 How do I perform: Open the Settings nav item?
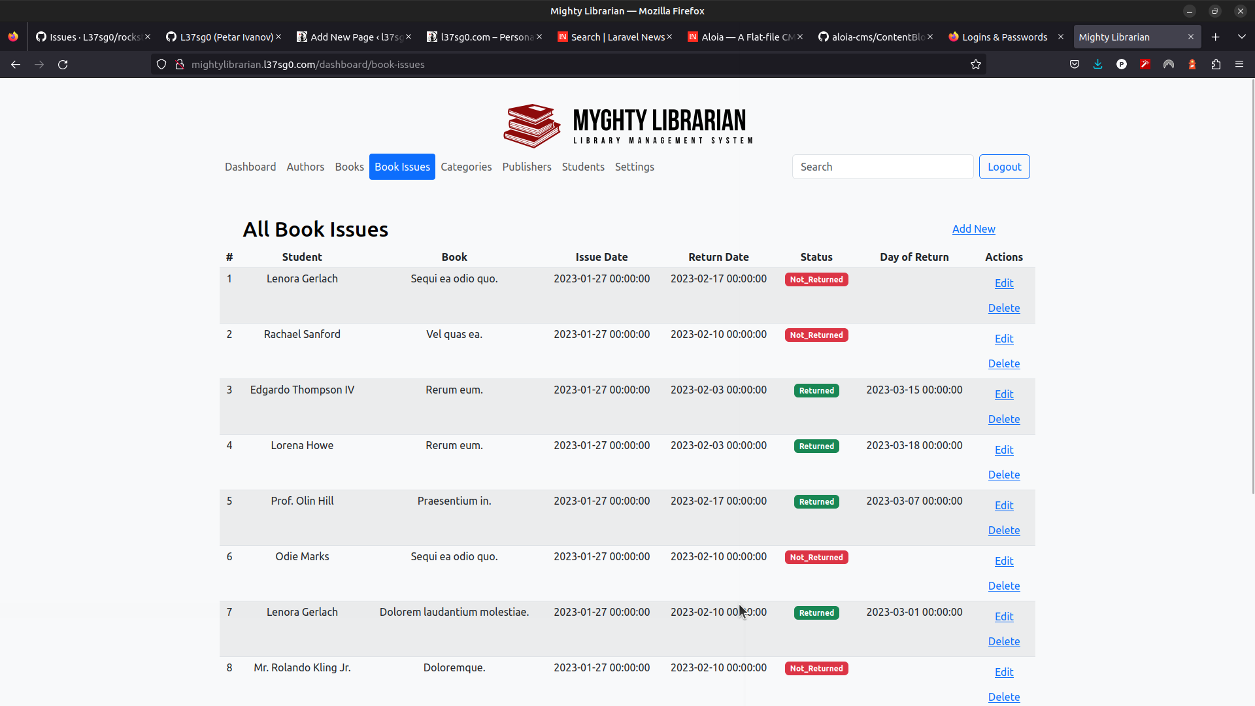[x=635, y=167]
